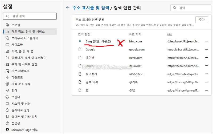Viewport: 213px width, 134px height.
Task: Open more options for Google row
Action: pyautogui.click(x=206, y=50)
